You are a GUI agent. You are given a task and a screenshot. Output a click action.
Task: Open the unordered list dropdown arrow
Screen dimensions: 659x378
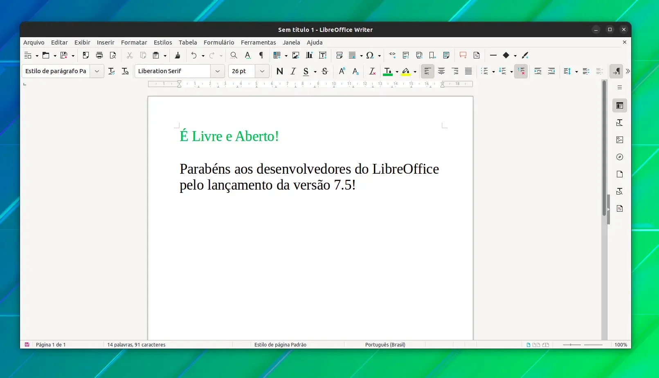pos(493,72)
